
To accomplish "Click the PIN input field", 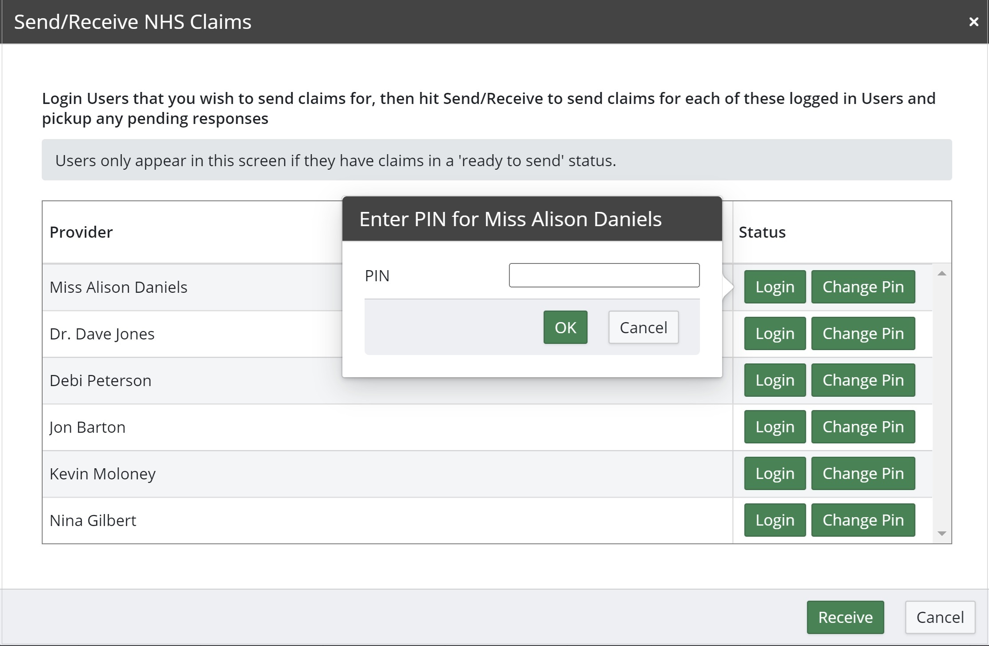I will point(604,275).
